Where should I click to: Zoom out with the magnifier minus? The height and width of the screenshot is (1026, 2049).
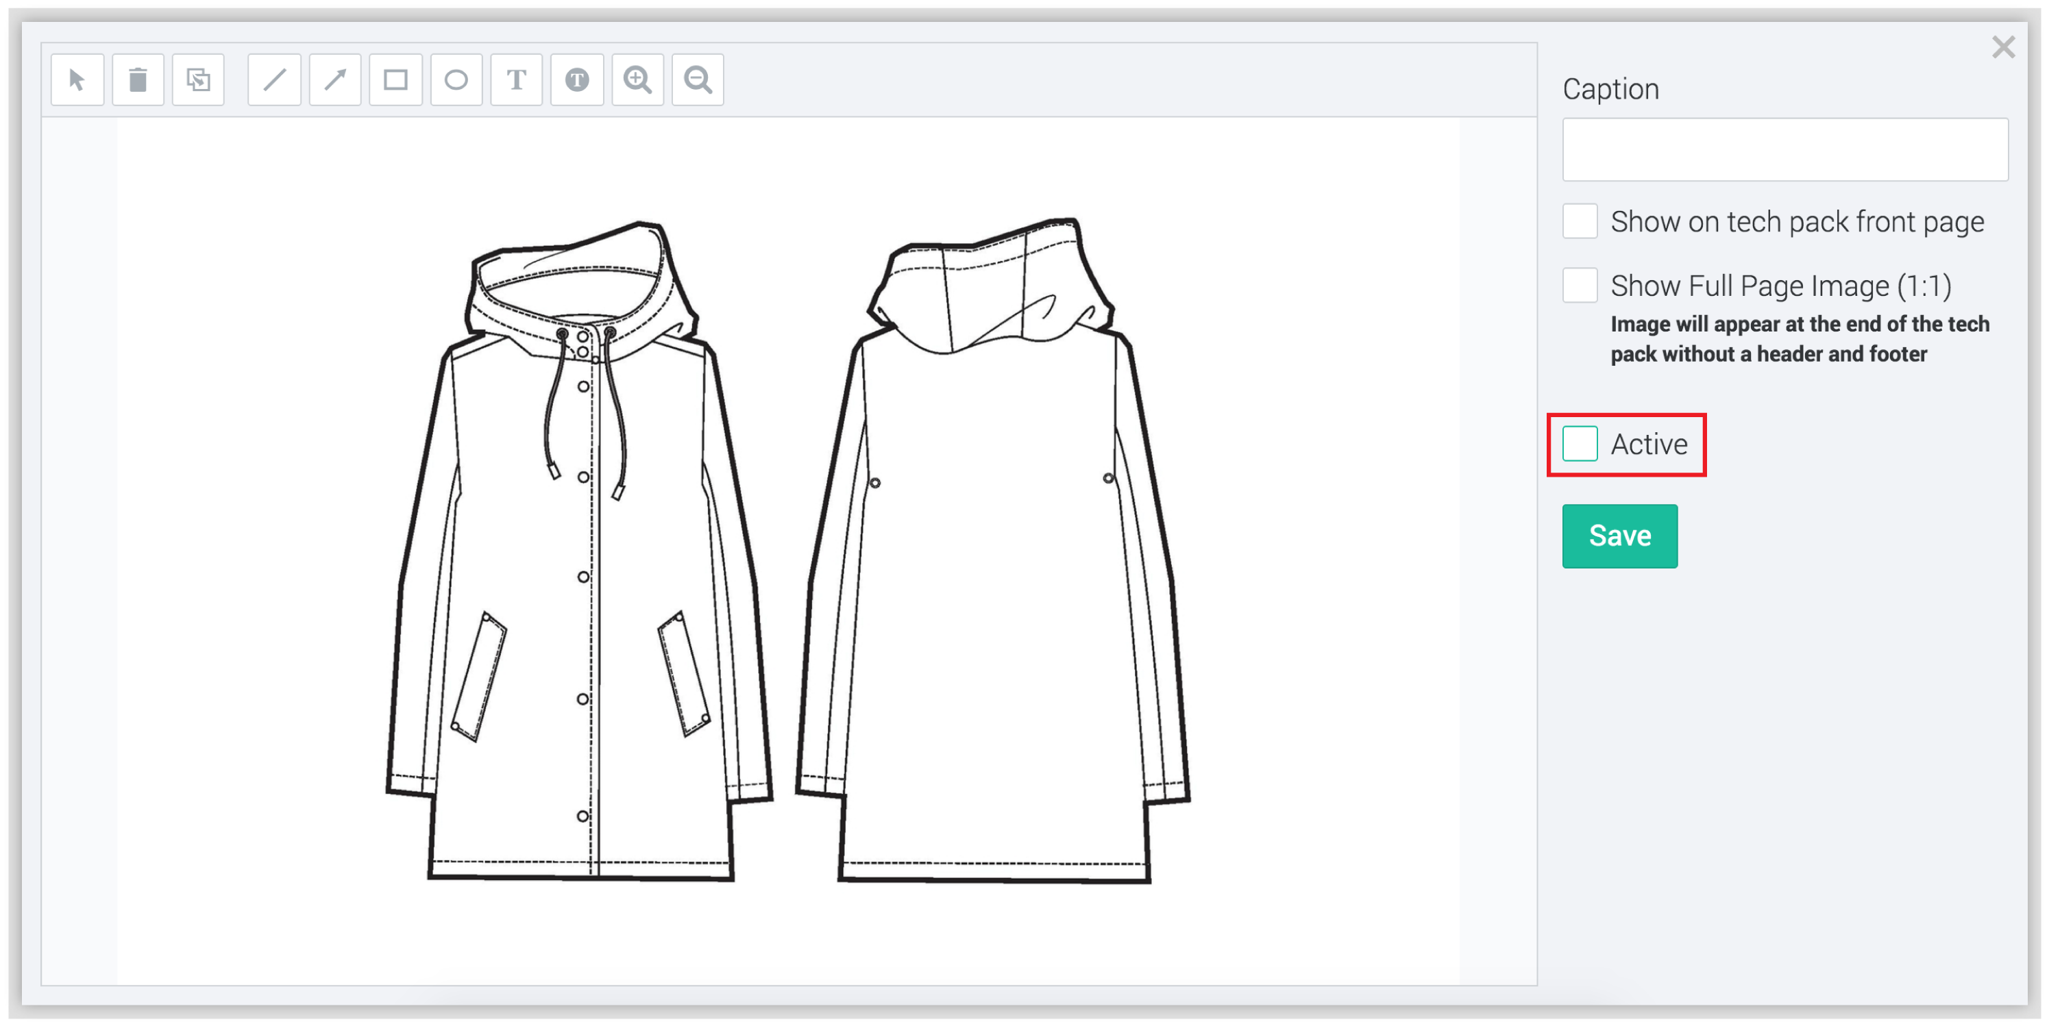click(698, 79)
